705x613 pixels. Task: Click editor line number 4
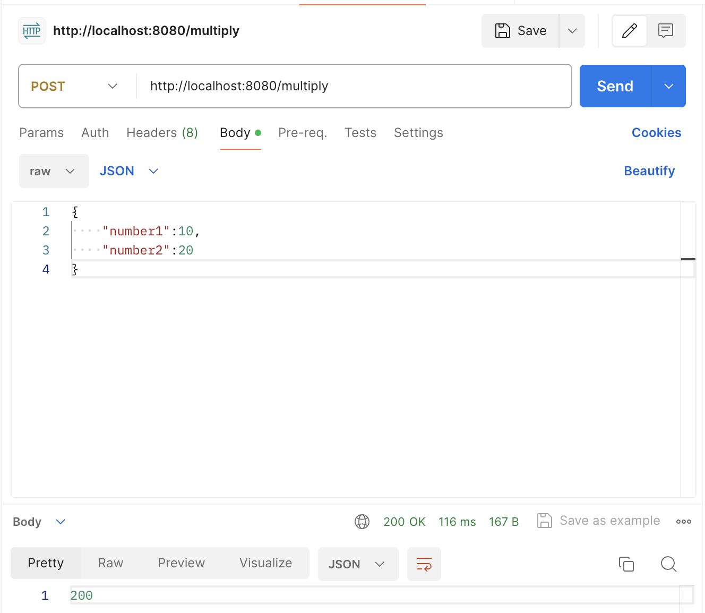[46, 269]
